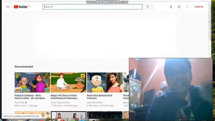
Task: Click '406K views • 1 day ago' text
Action: (26, 106)
